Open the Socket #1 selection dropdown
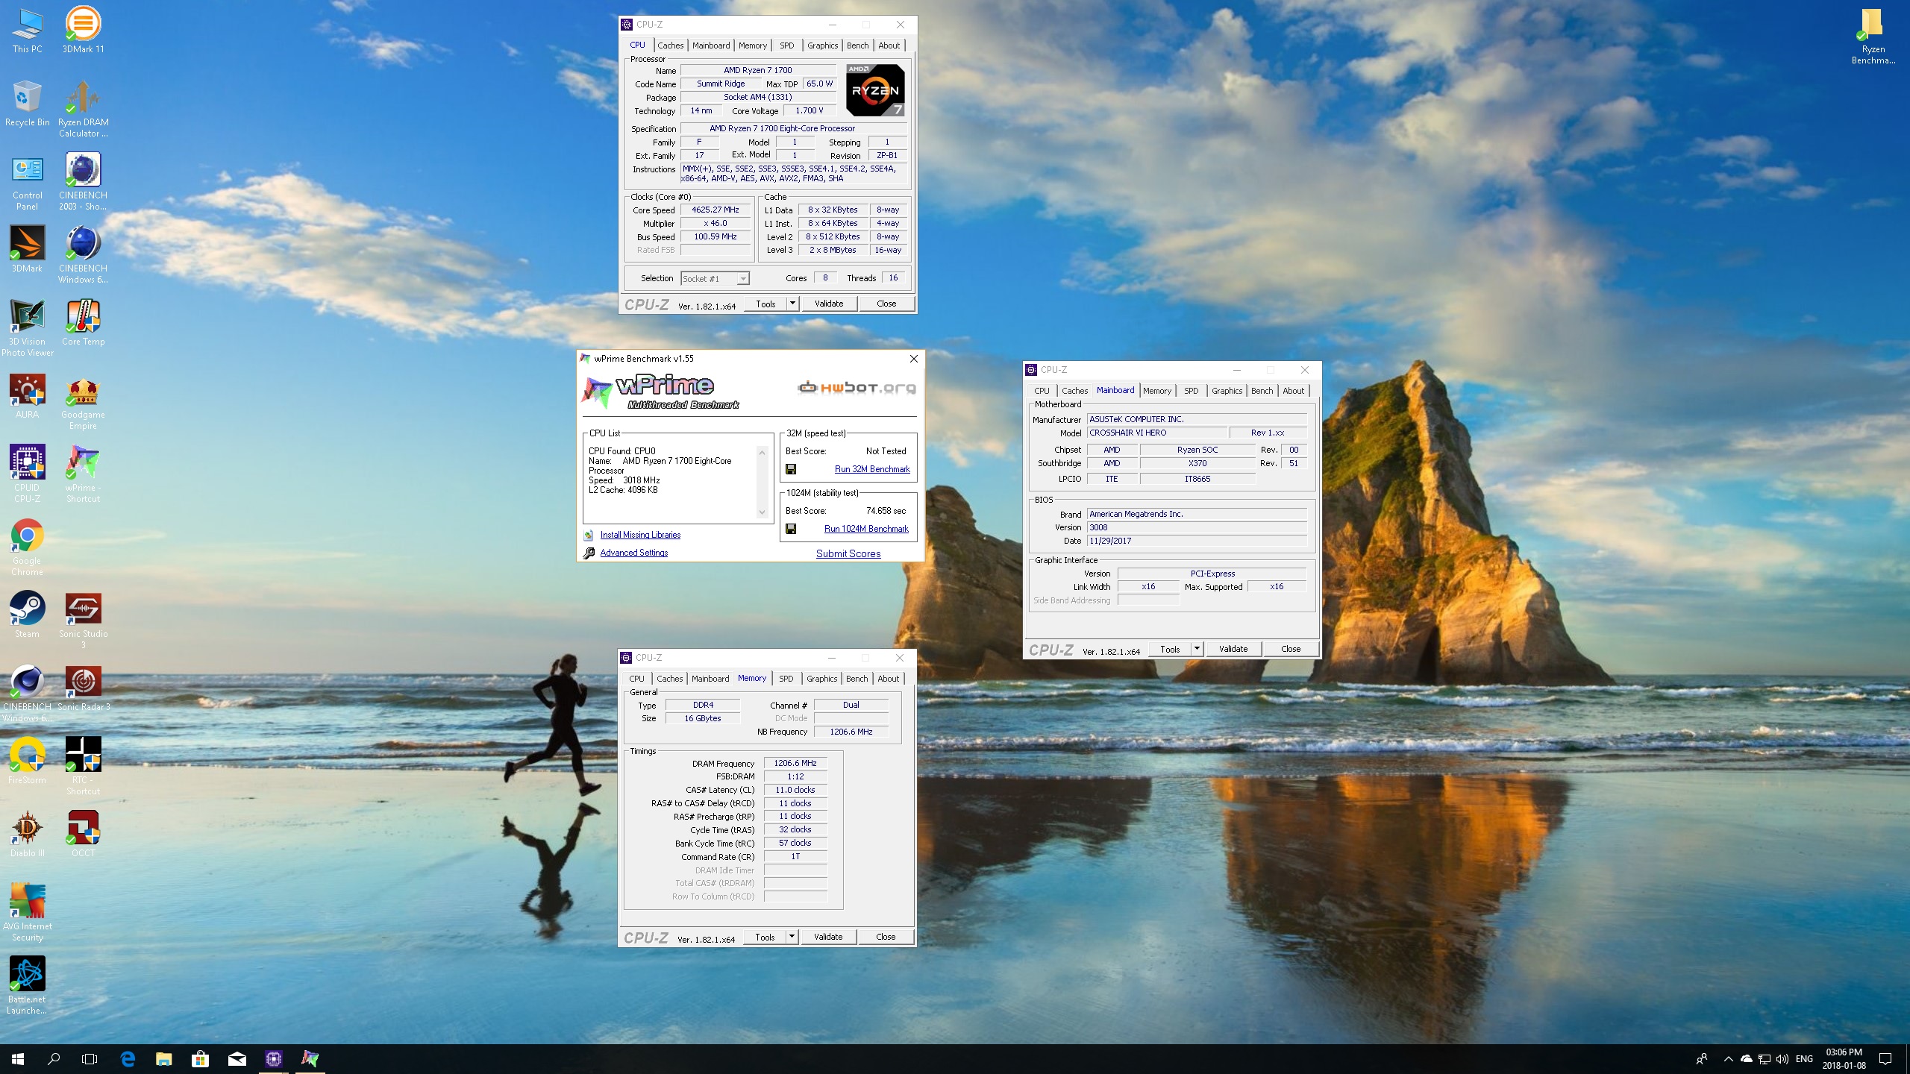This screenshot has width=1910, height=1074. click(x=715, y=278)
